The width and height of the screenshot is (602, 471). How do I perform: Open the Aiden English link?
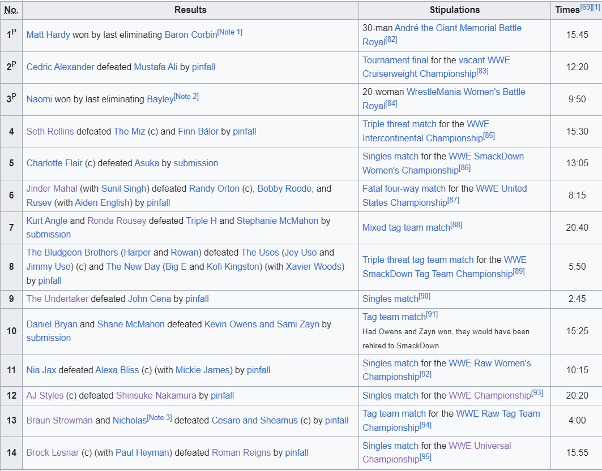point(102,203)
